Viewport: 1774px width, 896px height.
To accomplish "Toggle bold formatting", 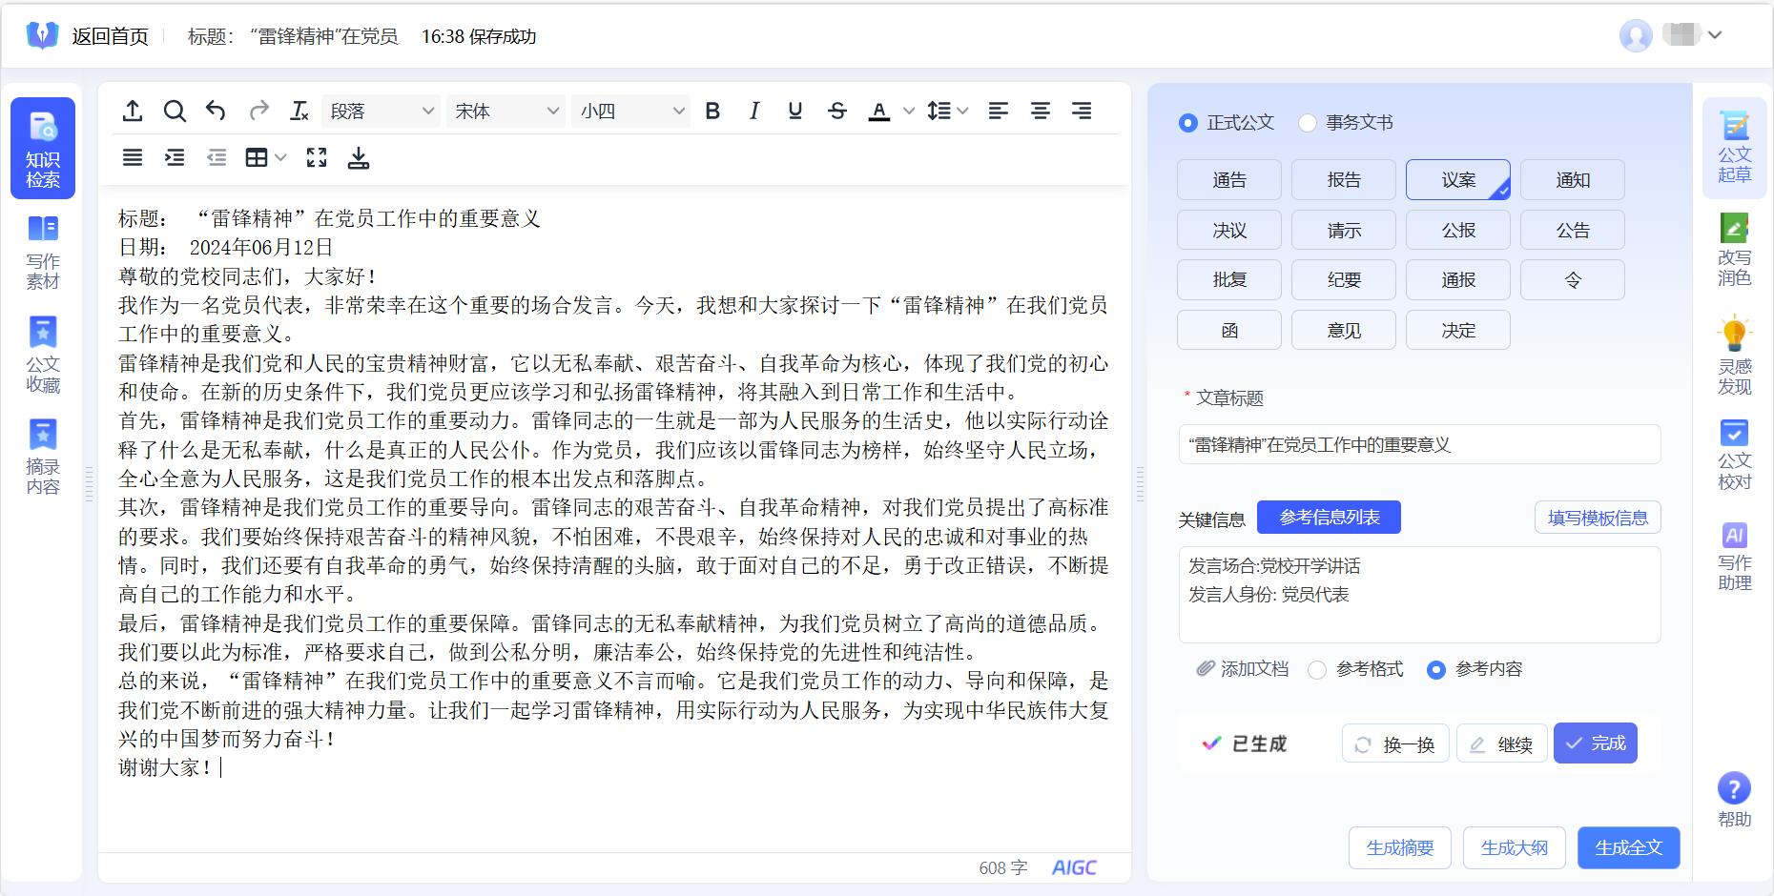I will click(712, 112).
